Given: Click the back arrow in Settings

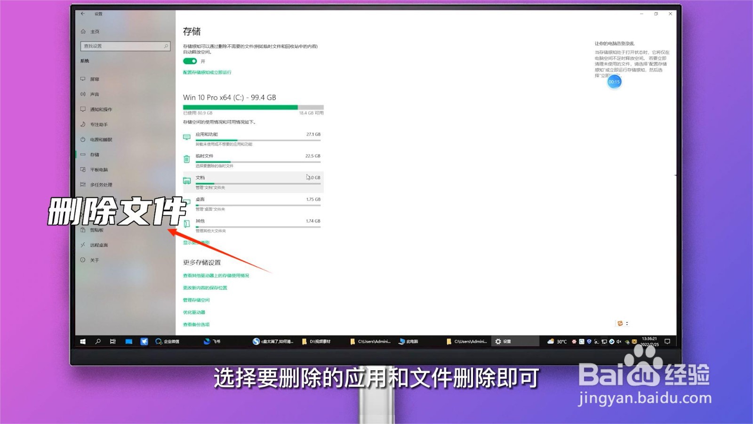Looking at the screenshot, I should 82,14.
